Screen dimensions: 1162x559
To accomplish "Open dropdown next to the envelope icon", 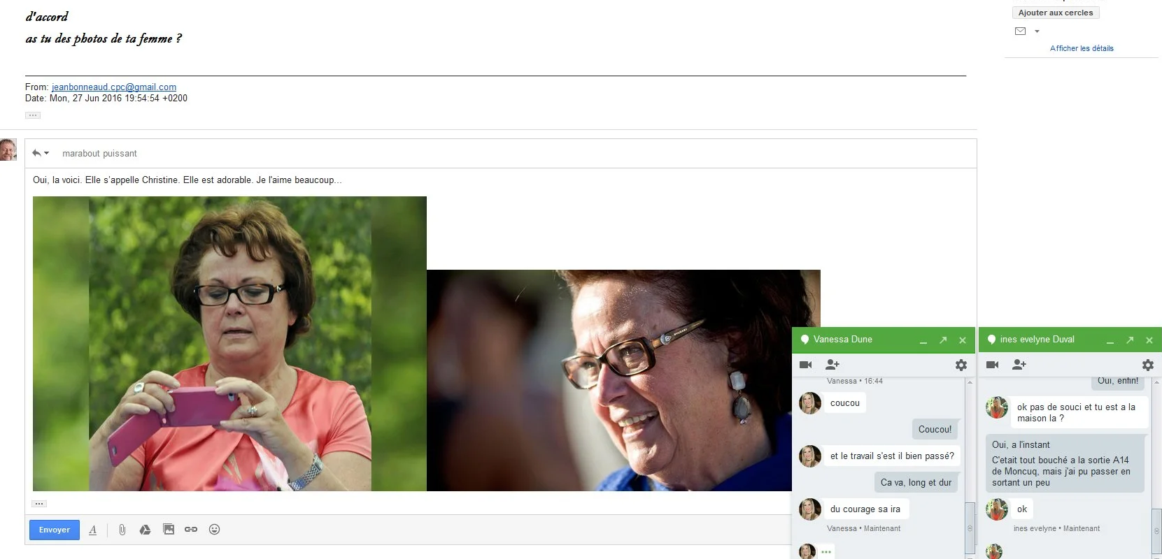I will (x=1037, y=31).
